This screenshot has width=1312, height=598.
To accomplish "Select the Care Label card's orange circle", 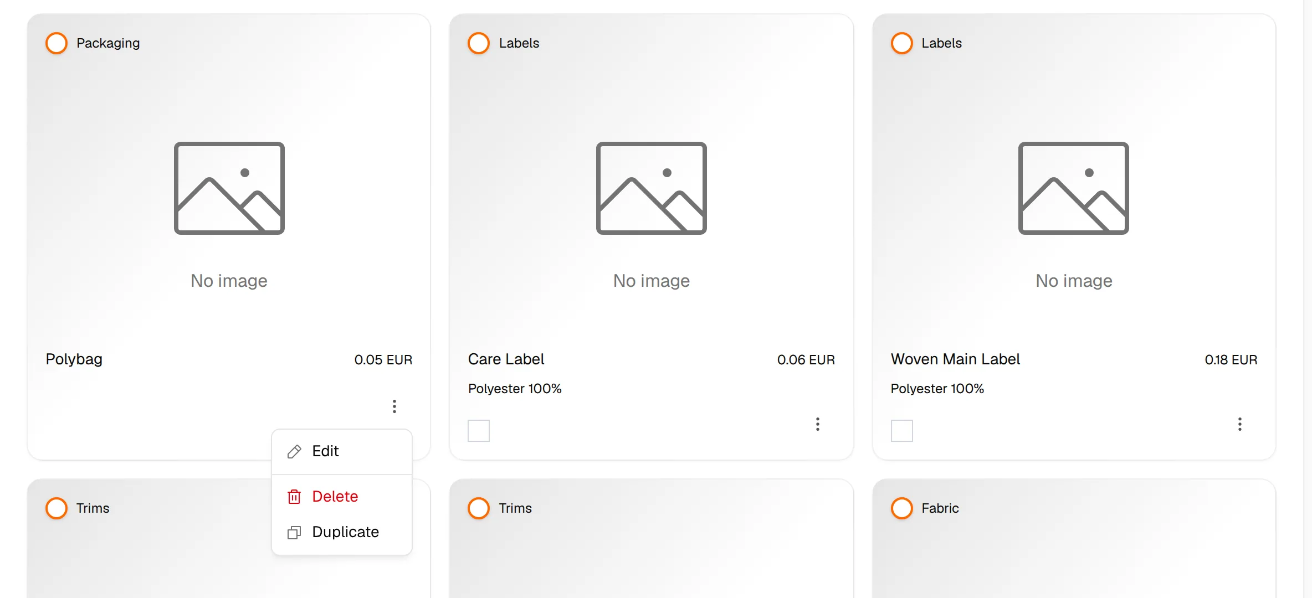I will pyautogui.click(x=479, y=43).
